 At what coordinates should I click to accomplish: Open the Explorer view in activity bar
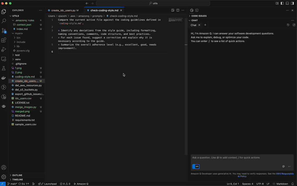3,12
